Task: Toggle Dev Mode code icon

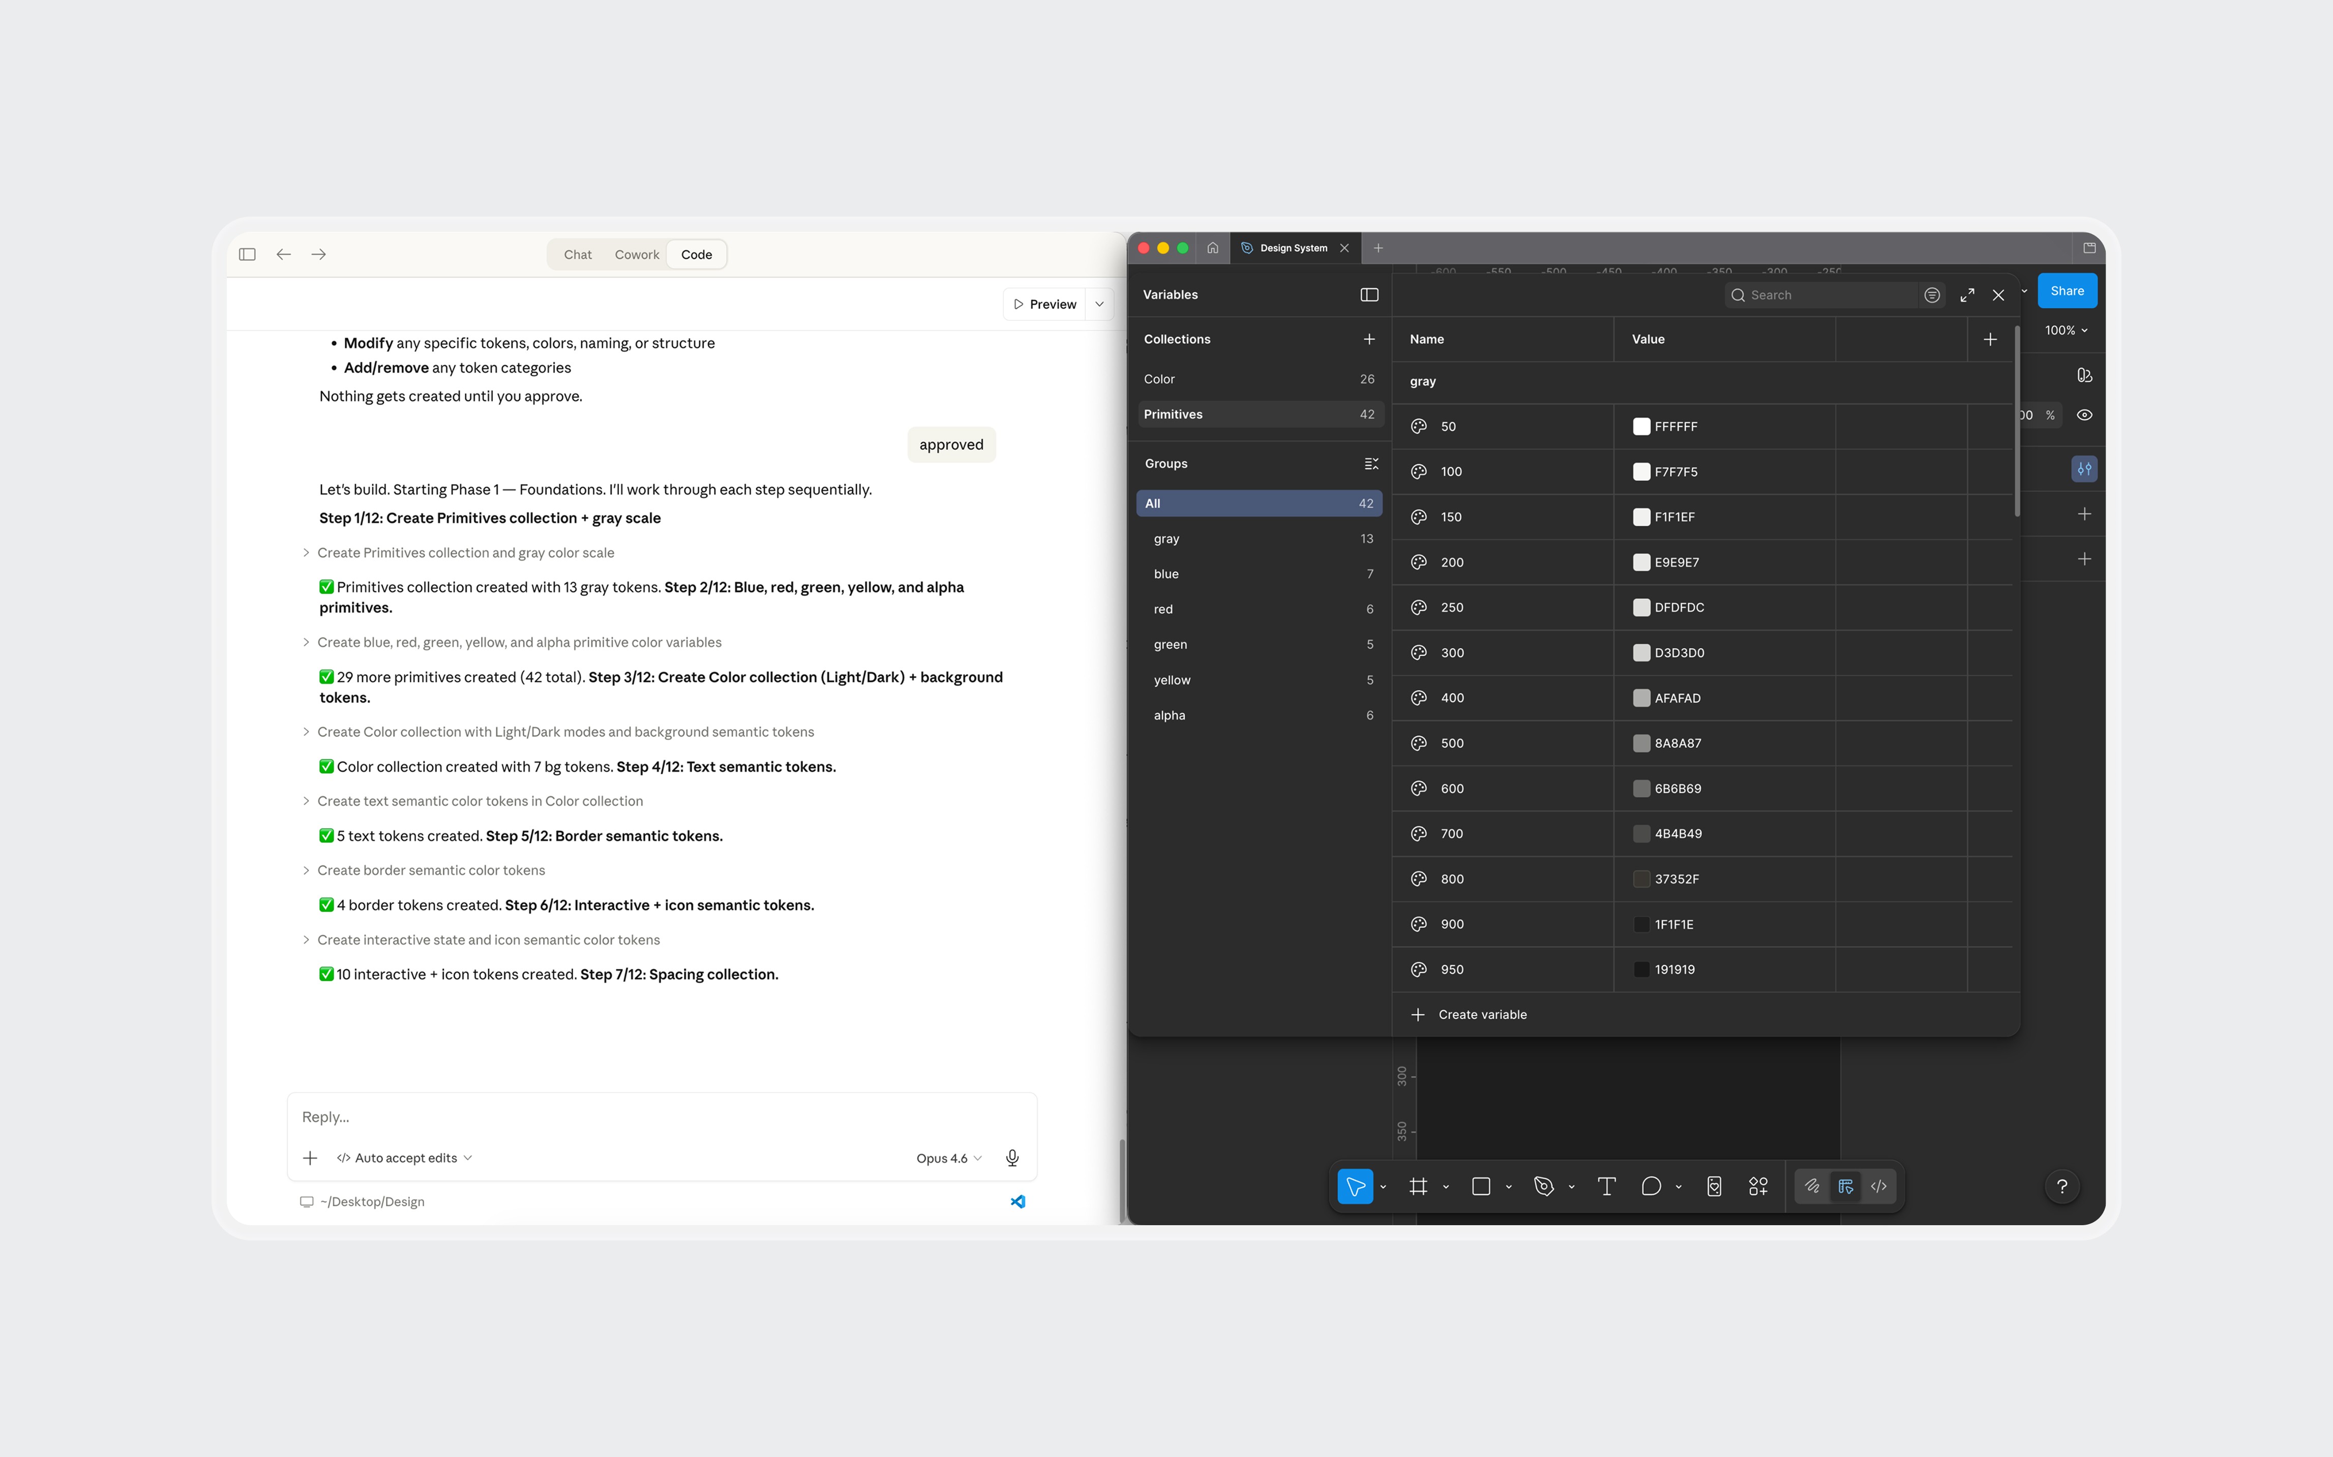Action: coord(1878,1186)
